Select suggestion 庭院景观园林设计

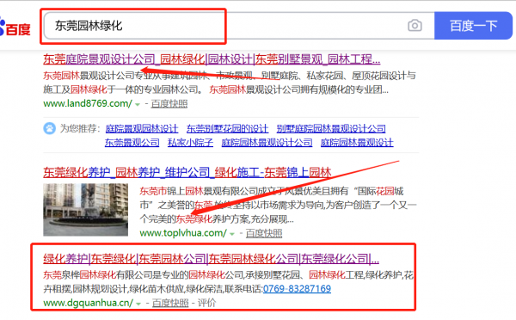[142, 128]
